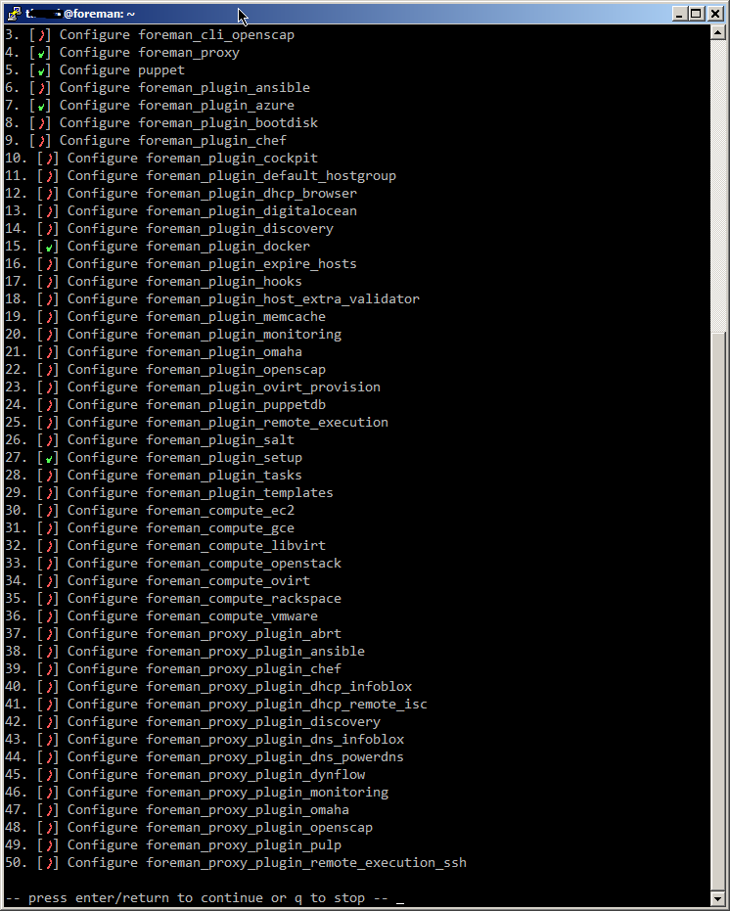Click the text 'Configure foreman_compute_openstack'
The width and height of the screenshot is (730, 911).
point(205,563)
